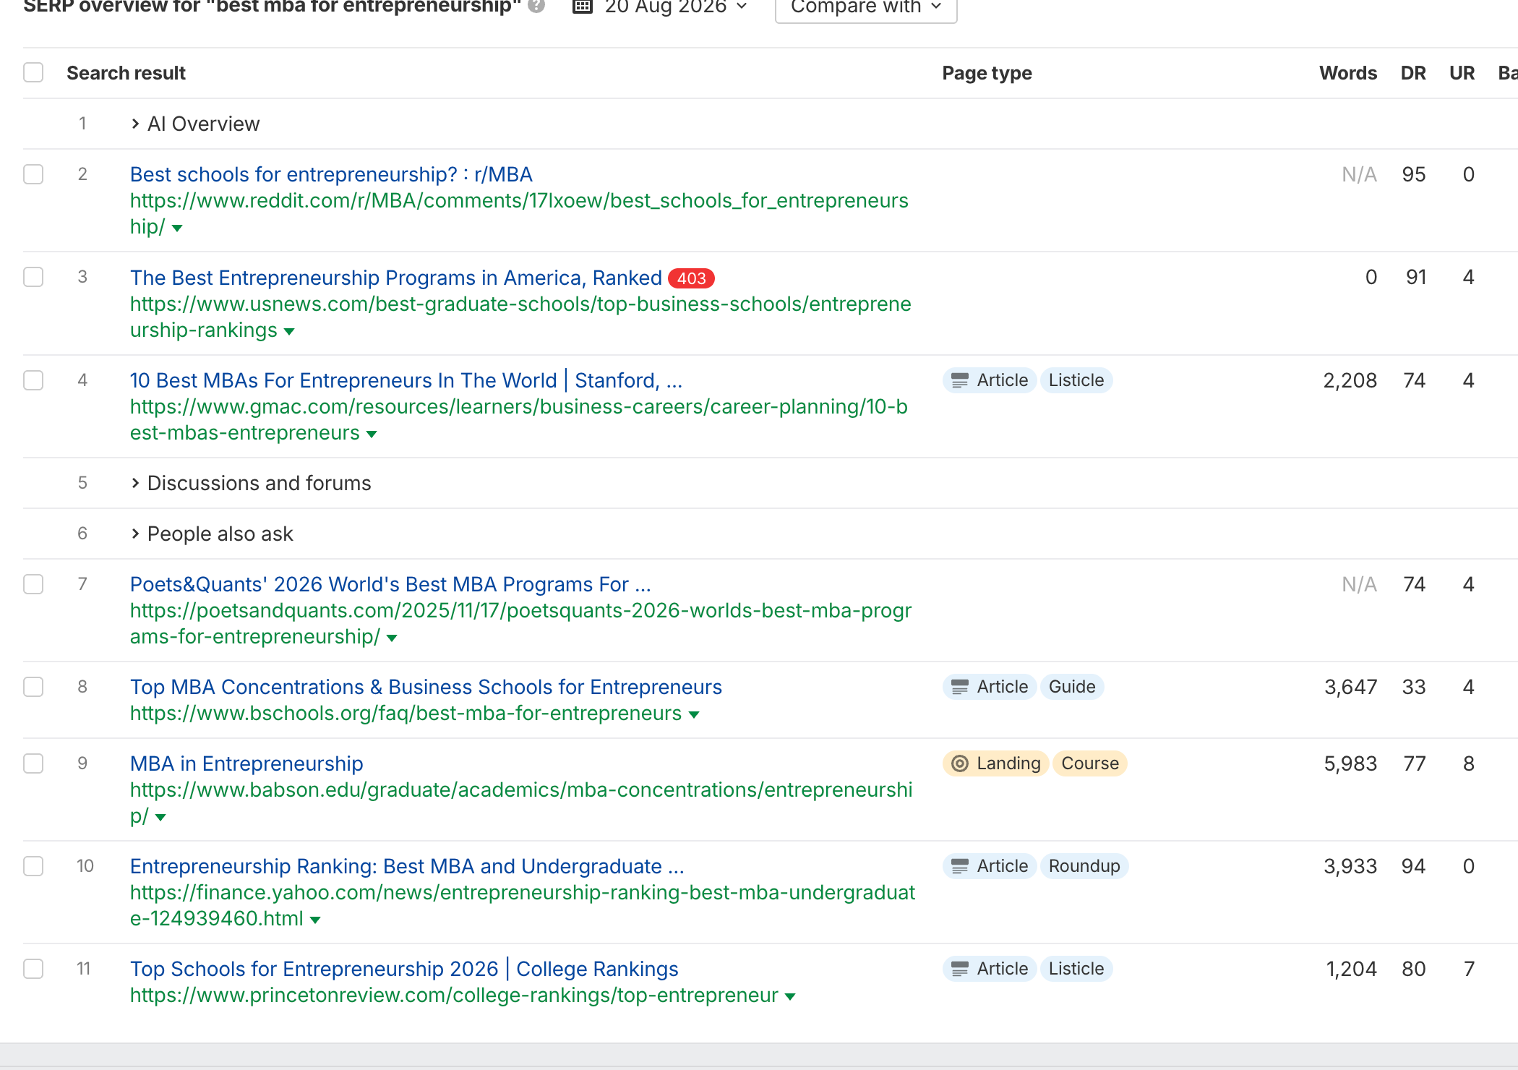Screen dimensions: 1518x1070
Task: Click the bschools.org URL link
Action: [x=406, y=713]
